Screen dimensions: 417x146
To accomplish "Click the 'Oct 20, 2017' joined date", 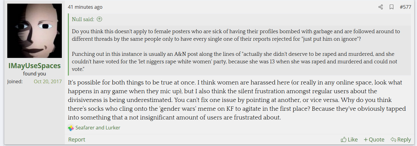I will pyautogui.click(x=48, y=81).
